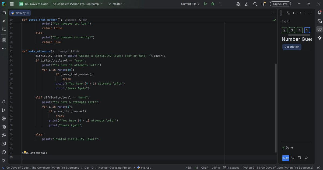Open IDE settings gear icon
Image resolution: width=323 pixels, height=170 pixels.
[x=264, y=4]
